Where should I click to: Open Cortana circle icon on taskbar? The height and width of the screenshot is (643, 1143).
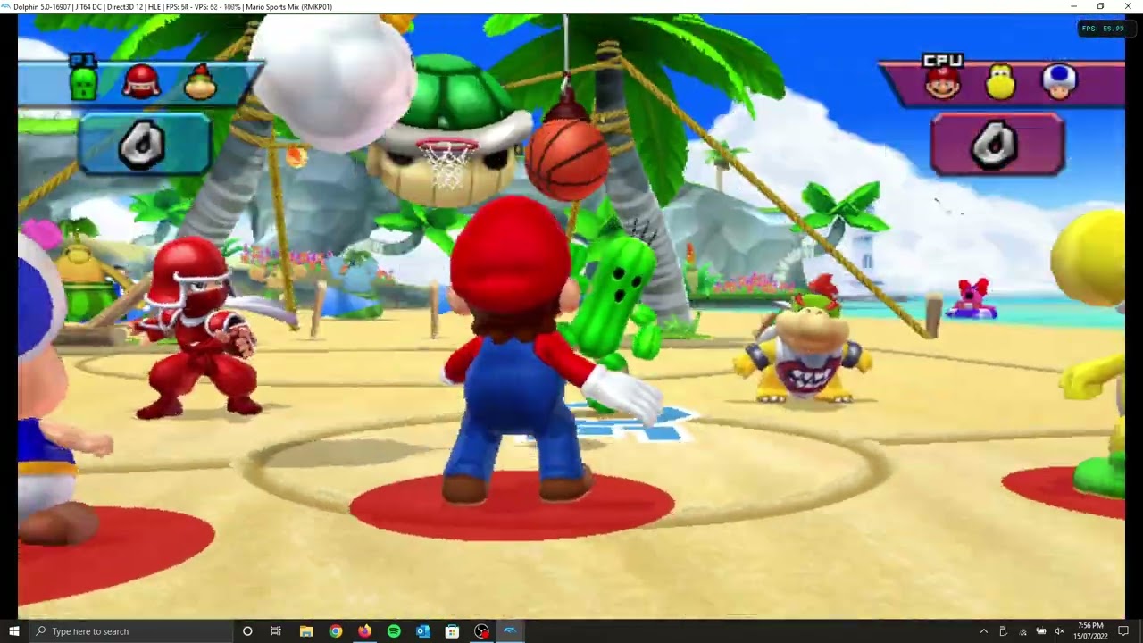247,631
